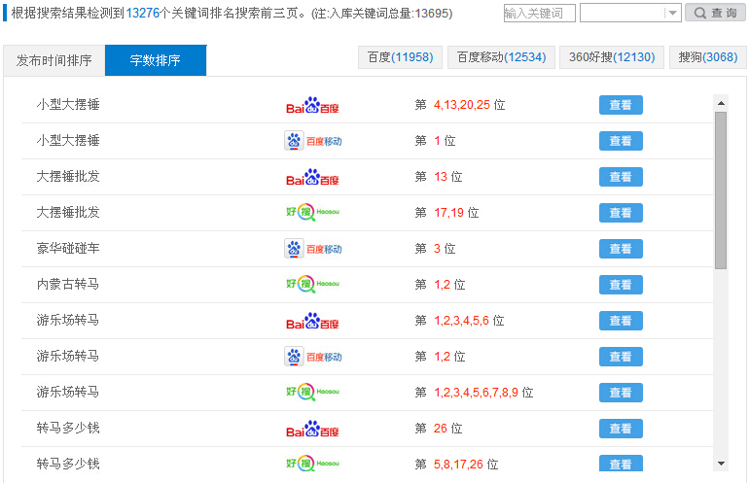
Task: Click the vertical scrollbar thumb
Action: point(721,190)
